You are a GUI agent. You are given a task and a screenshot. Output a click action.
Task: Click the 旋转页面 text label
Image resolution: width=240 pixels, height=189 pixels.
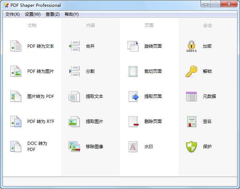point(153,46)
